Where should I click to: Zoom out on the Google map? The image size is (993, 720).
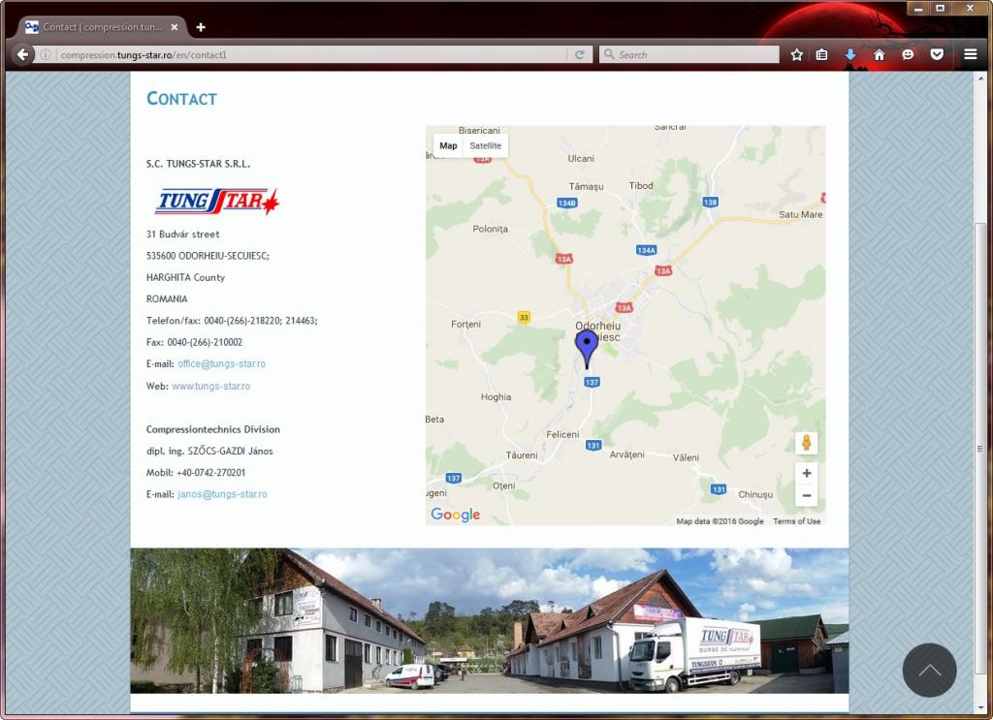tap(806, 496)
